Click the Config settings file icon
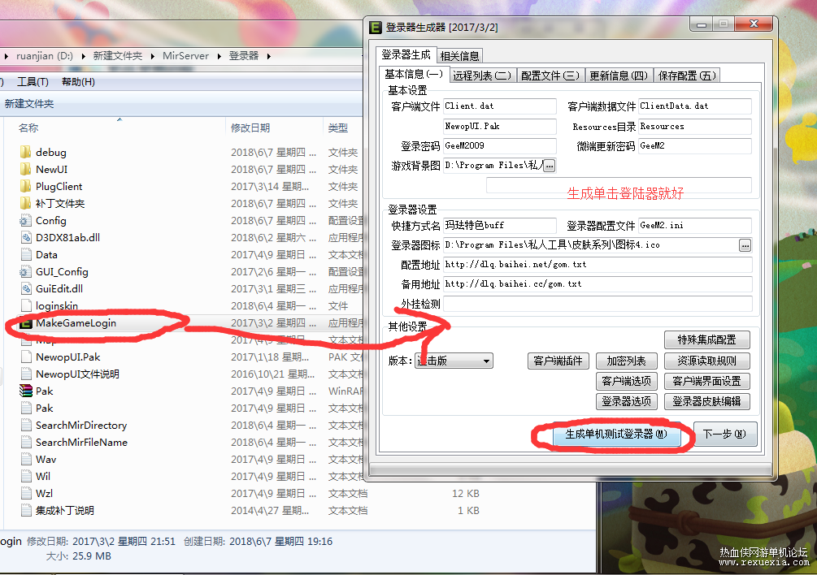Viewport: 817px width, 575px height. [25, 221]
